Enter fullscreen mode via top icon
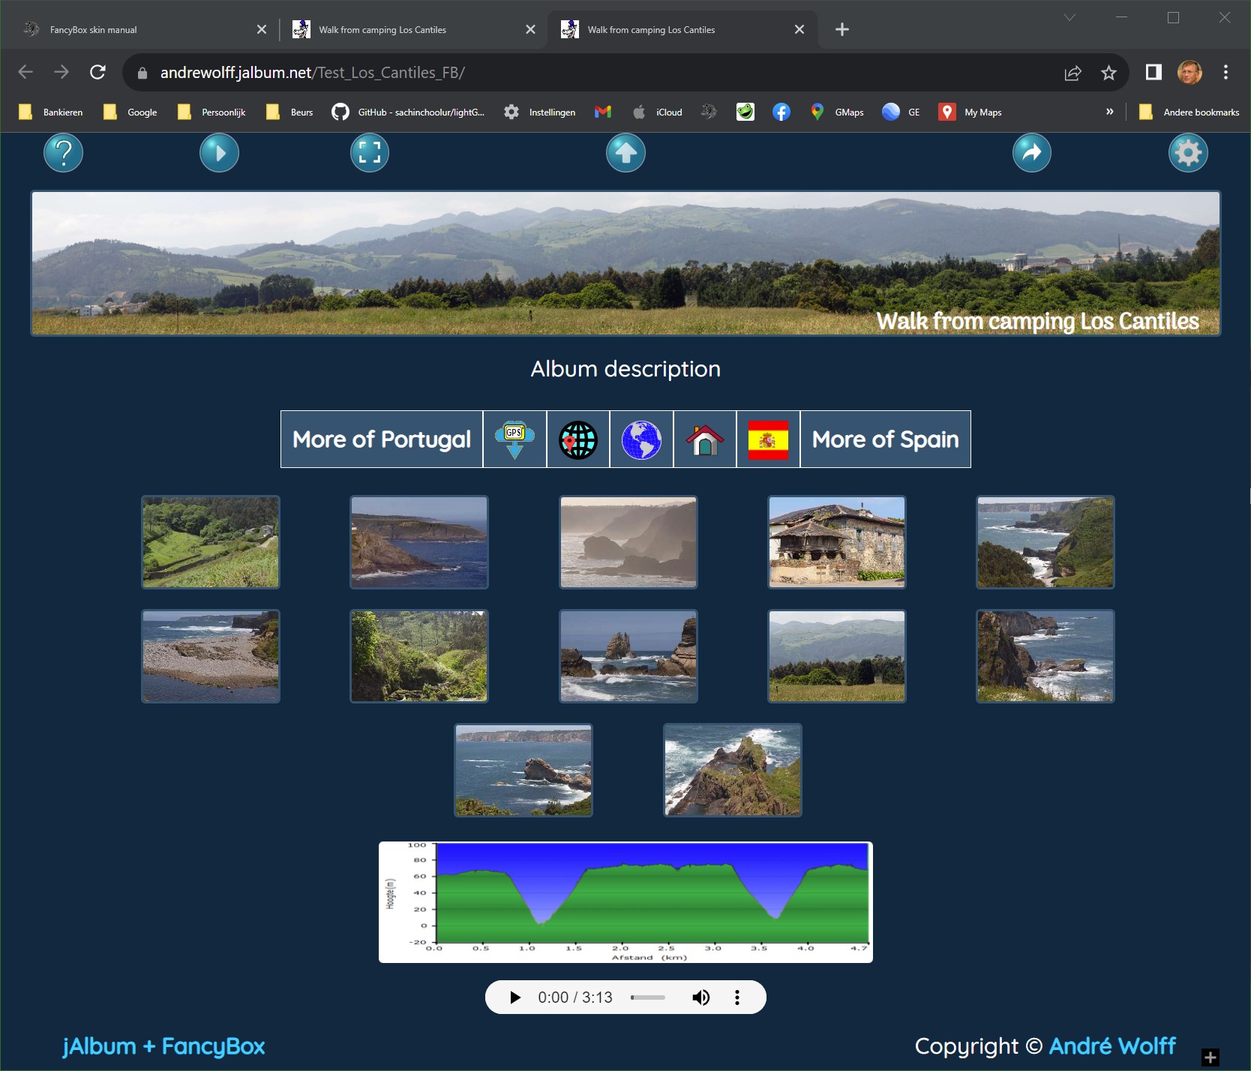The width and height of the screenshot is (1251, 1071). (x=370, y=153)
